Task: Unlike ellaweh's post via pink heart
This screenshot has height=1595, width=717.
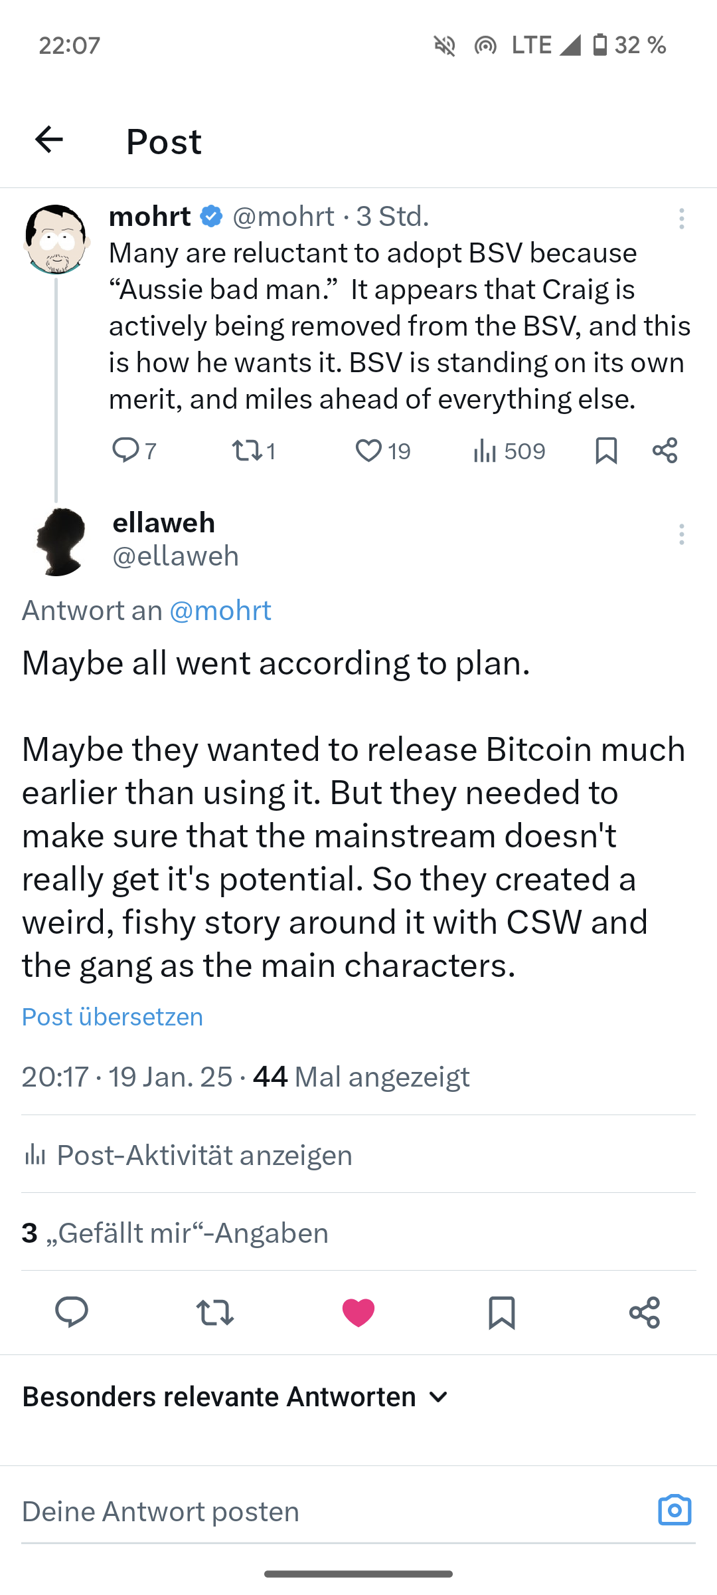Action: (x=358, y=1312)
